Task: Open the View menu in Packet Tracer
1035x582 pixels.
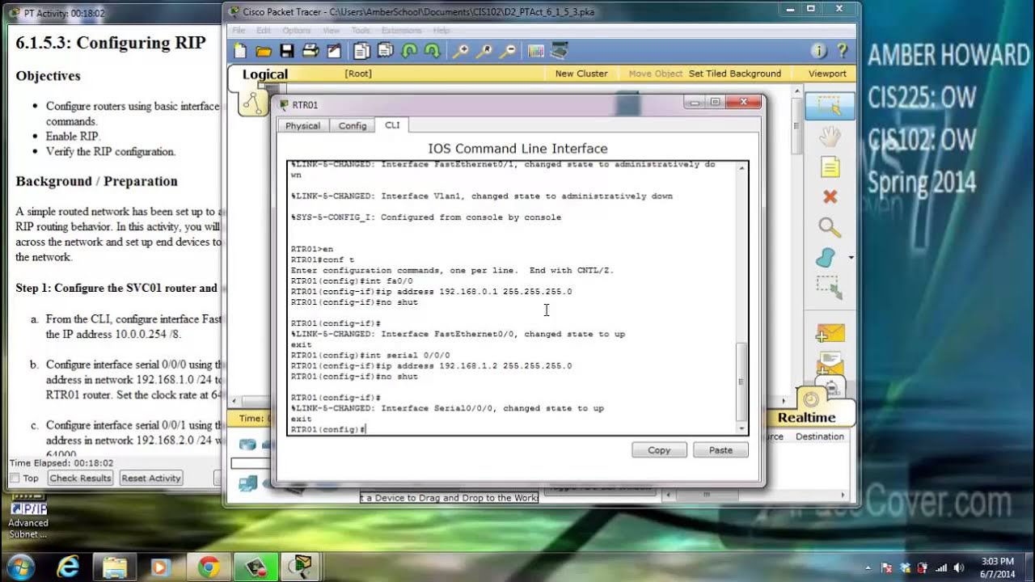Action: point(331,30)
